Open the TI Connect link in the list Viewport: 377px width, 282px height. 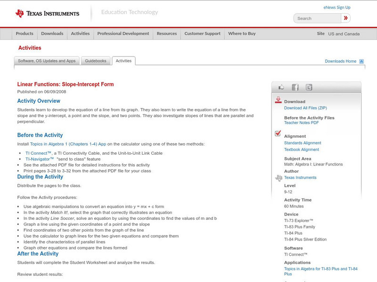(x=39, y=153)
